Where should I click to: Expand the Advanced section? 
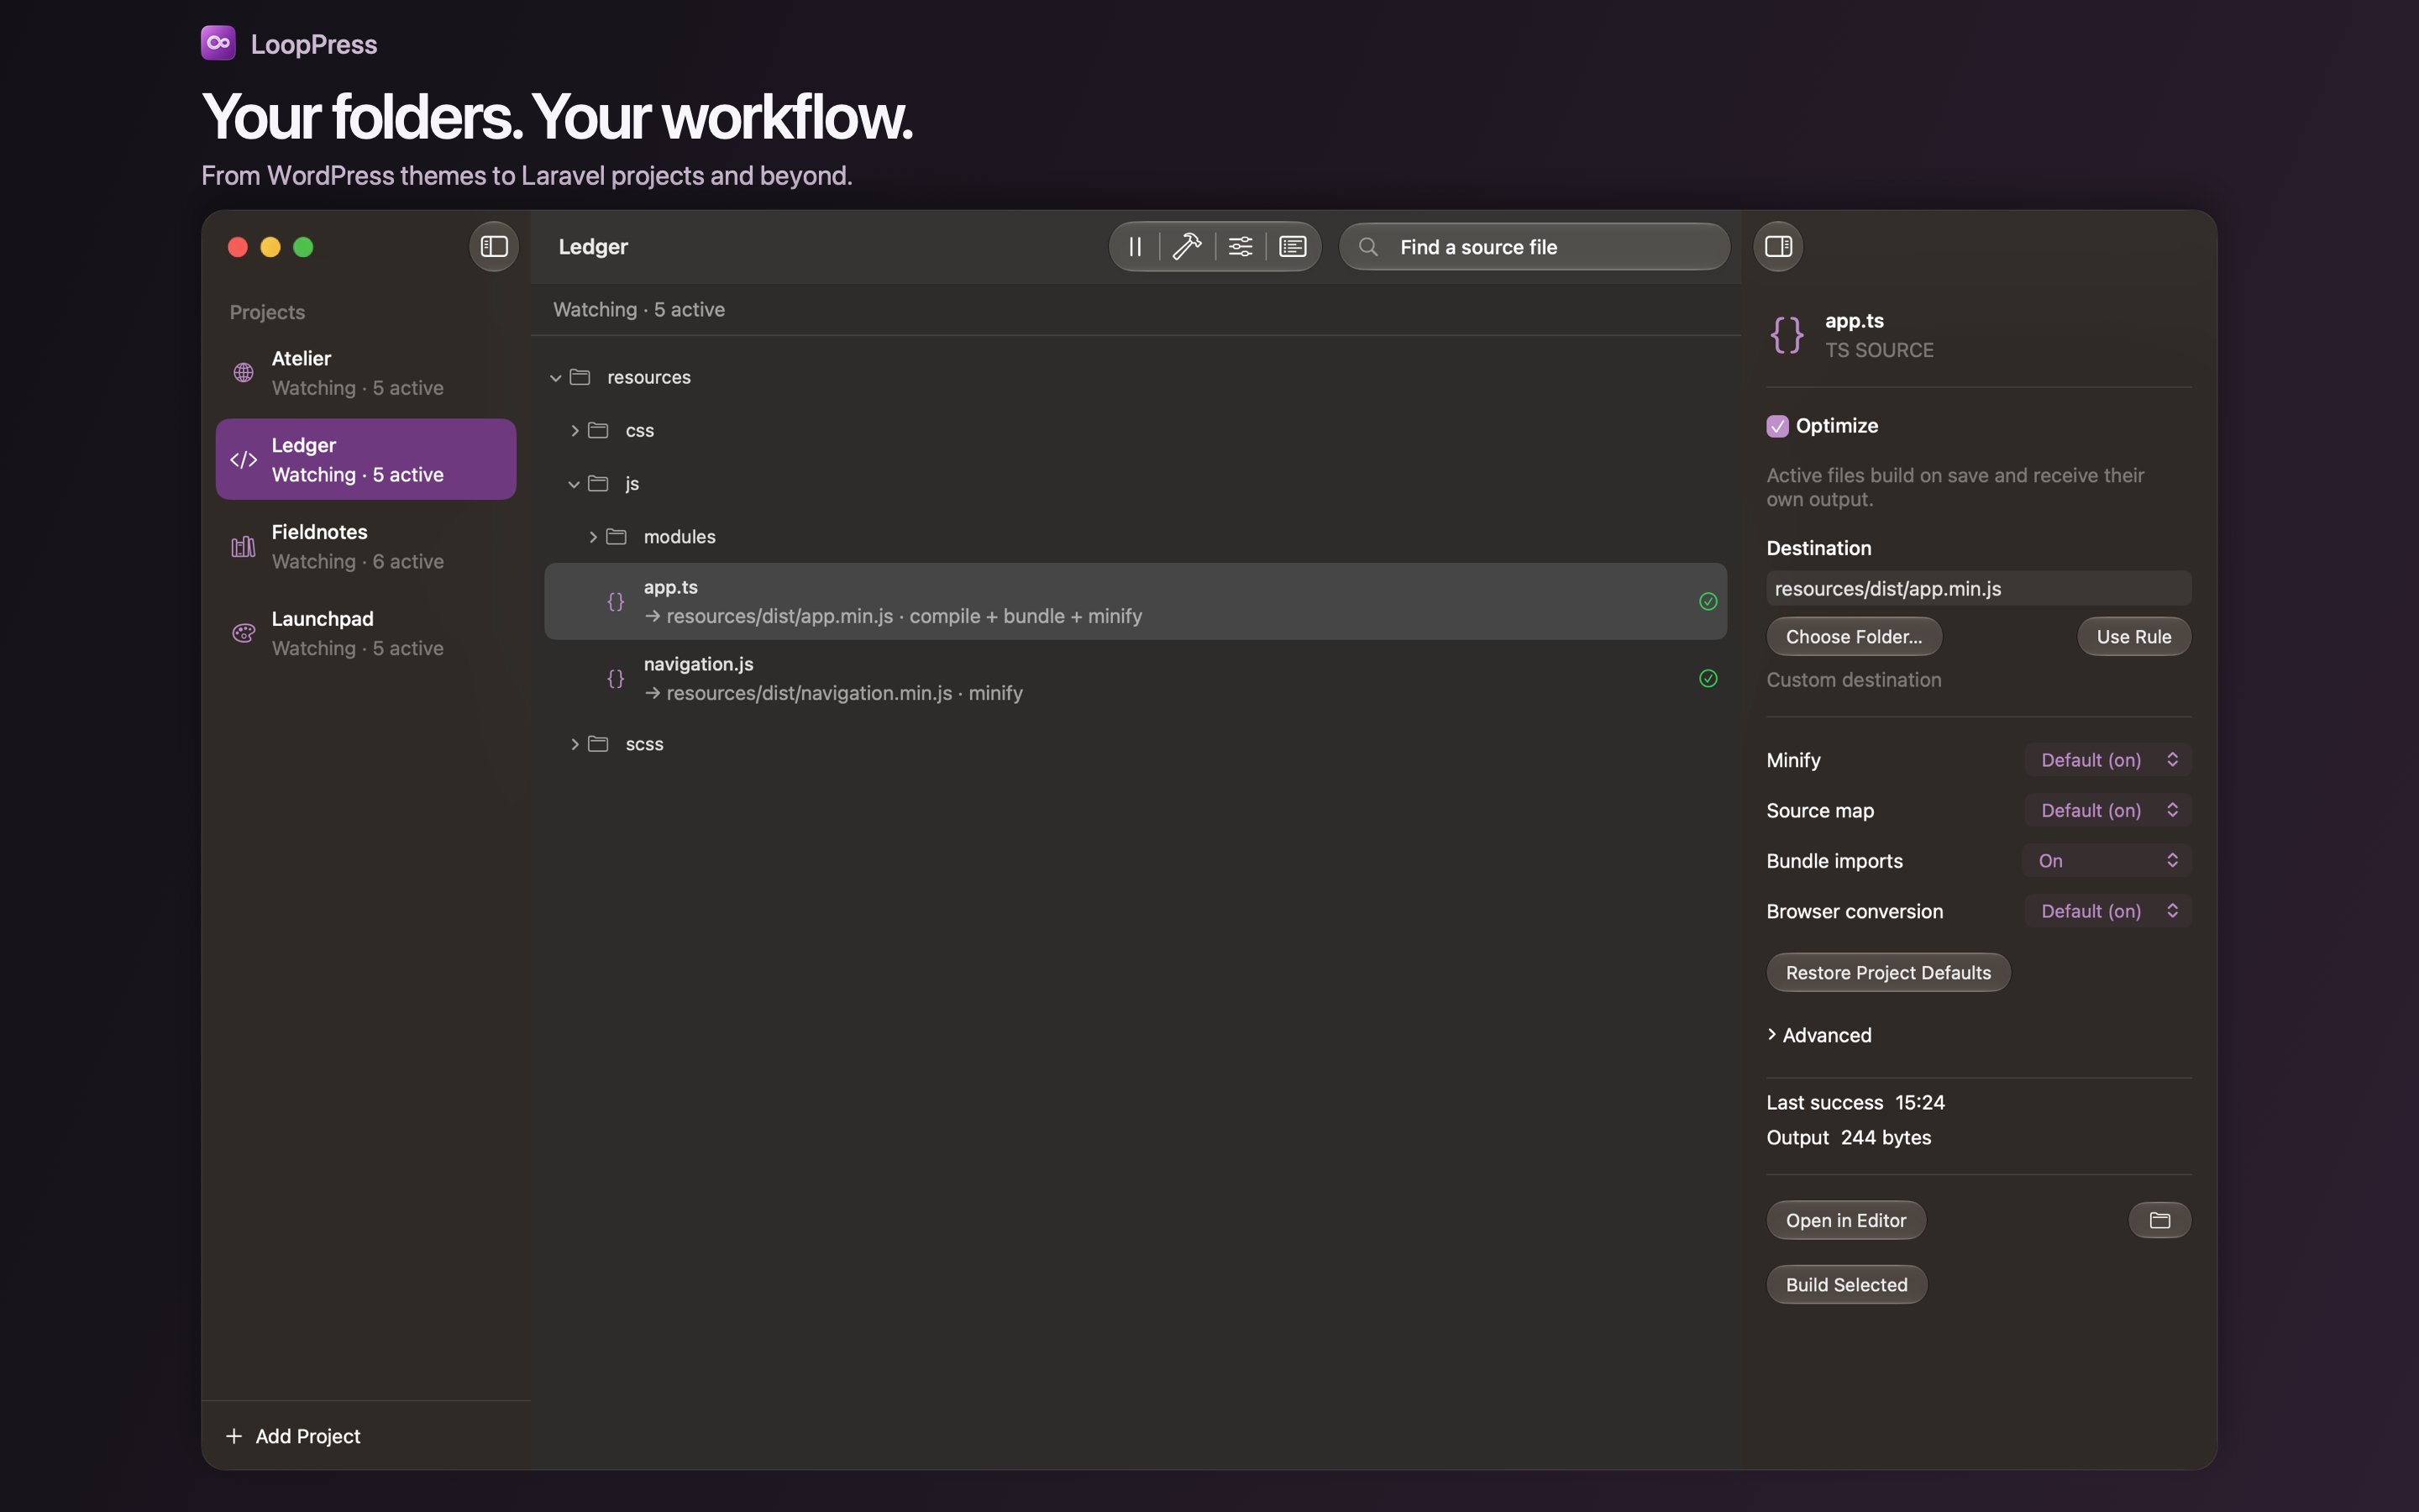pyautogui.click(x=1772, y=1035)
